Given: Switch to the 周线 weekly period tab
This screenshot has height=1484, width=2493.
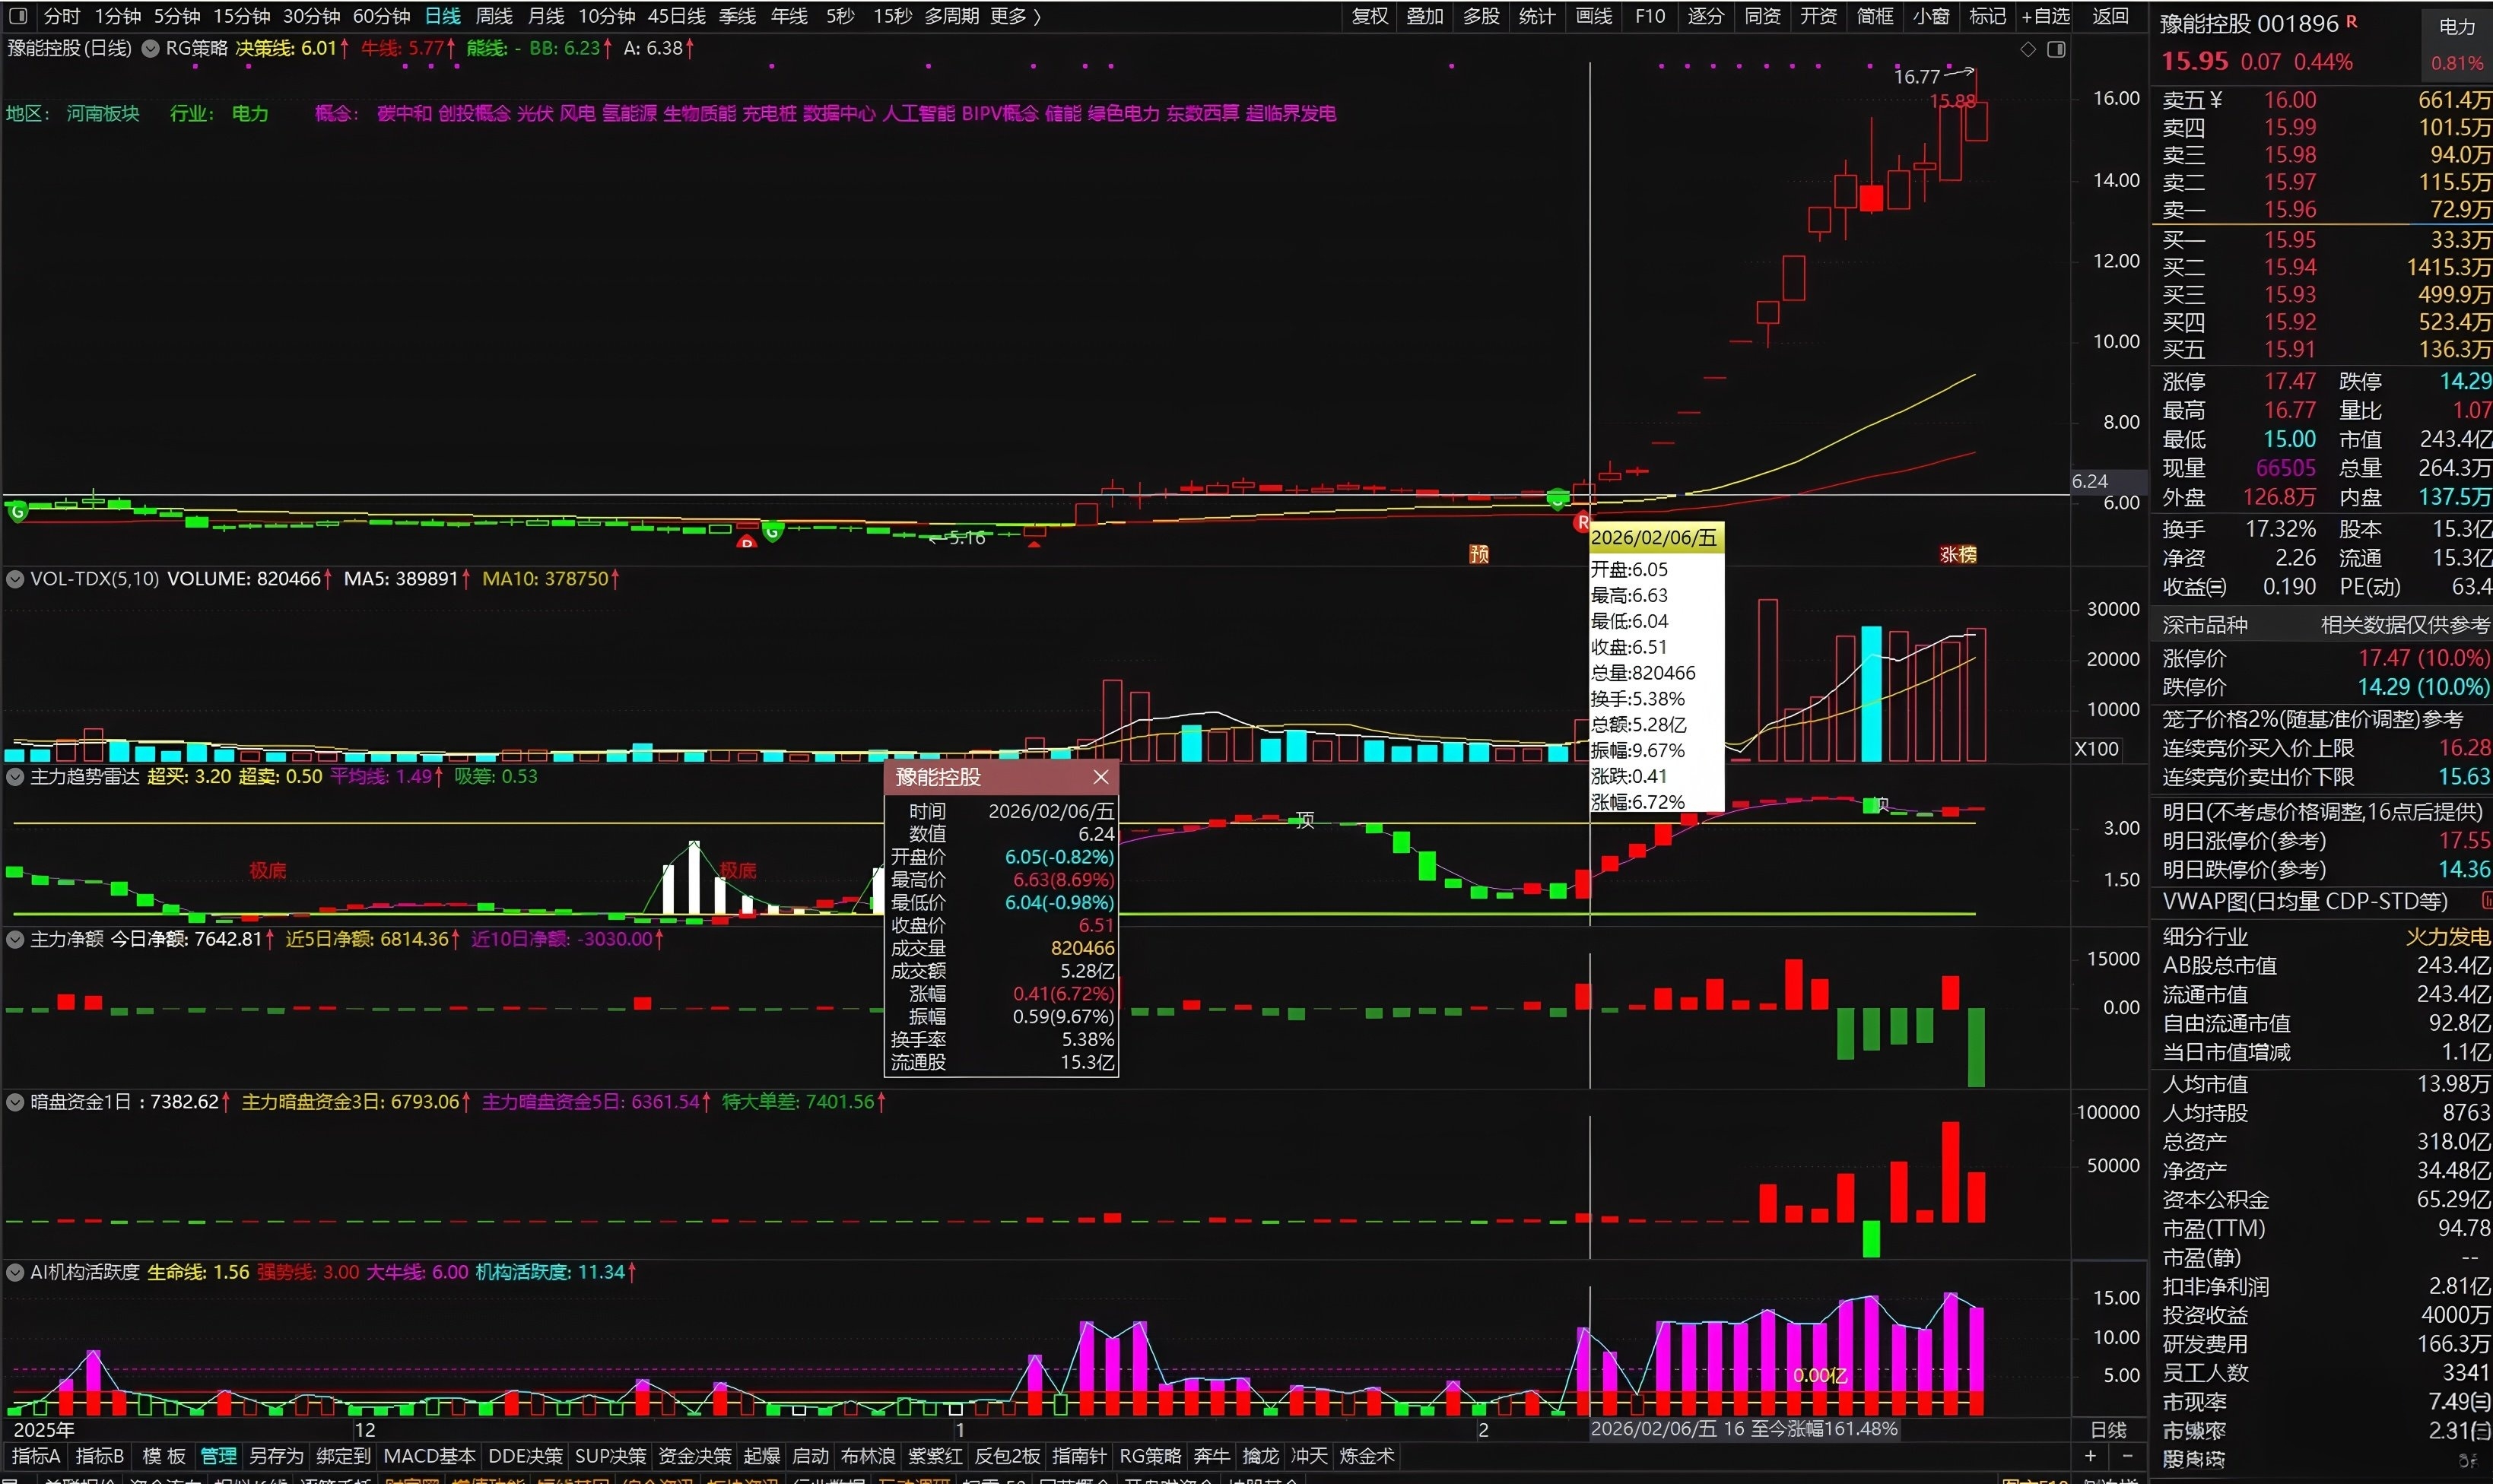Looking at the screenshot, I should pyautogui.click(x=493, y=16).
